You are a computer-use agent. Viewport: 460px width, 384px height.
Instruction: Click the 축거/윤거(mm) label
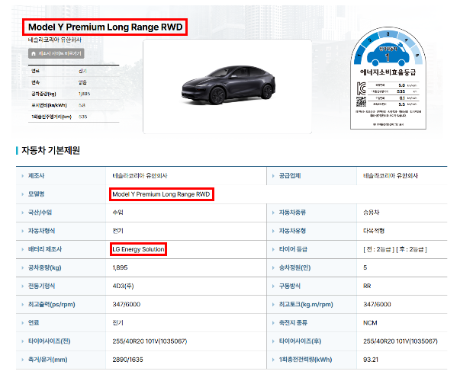coord(48,360)
